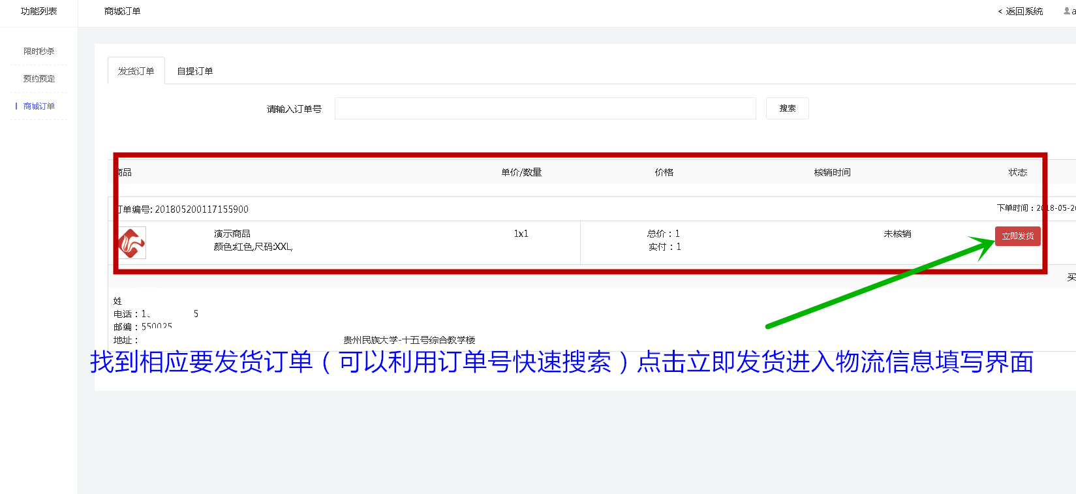Switch to the 发货订单 tab

pyautogui.click(x=136, y=71)
